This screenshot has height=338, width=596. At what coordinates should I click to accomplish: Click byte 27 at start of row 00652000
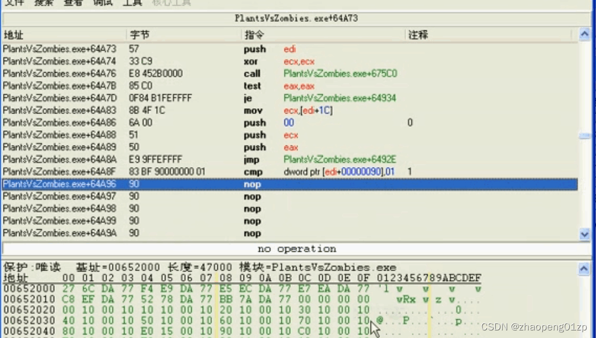point(68,289)
